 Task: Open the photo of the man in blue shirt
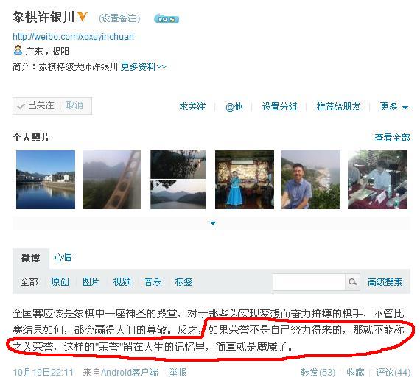(311, 180)
